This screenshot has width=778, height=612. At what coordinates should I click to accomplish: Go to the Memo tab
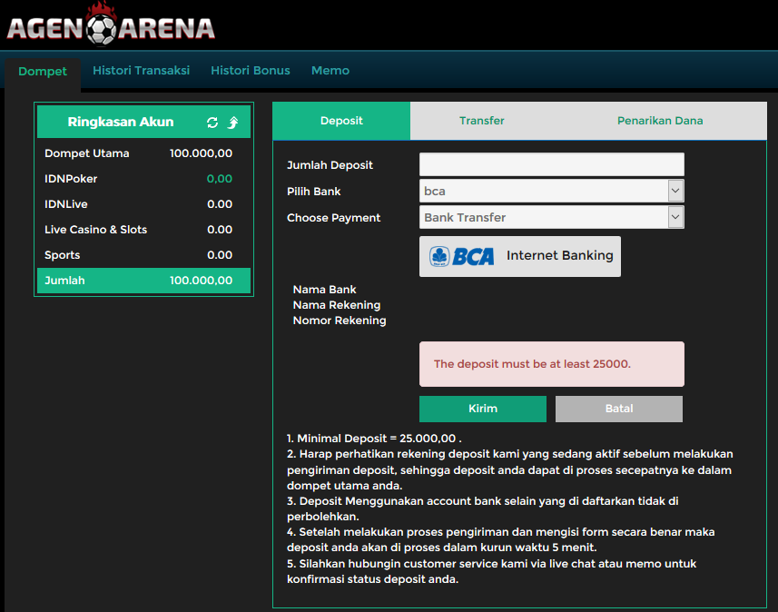tap(330, 71)
